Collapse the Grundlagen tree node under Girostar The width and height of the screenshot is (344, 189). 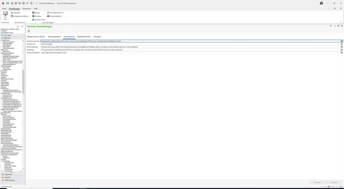click(x=1, y=161)
